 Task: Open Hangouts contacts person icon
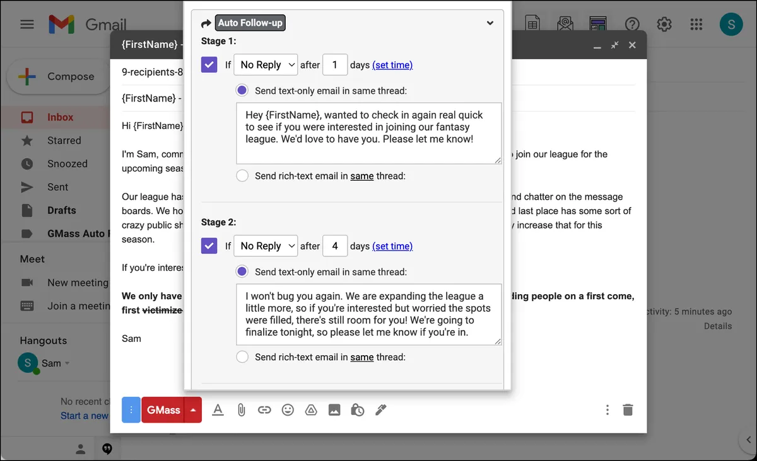click(81, 449)
